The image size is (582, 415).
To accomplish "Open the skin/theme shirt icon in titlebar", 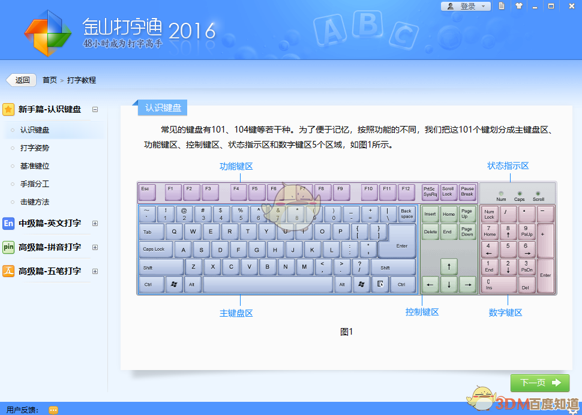I will [518, 6].
